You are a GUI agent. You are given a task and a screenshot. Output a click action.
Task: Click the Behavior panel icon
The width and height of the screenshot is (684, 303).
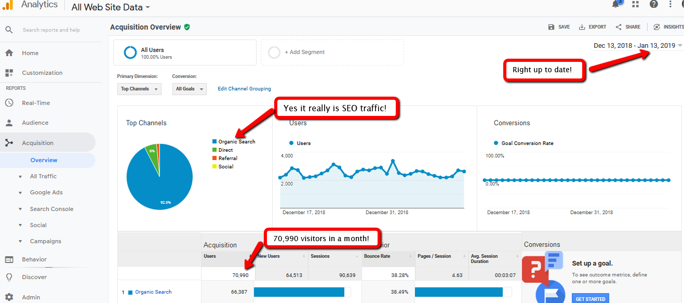pos(9,259)
